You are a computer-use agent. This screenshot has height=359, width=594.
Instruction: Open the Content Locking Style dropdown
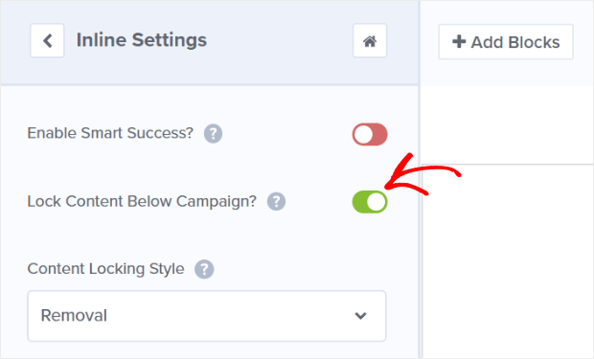pyautogui.click(x=207, y=316)
